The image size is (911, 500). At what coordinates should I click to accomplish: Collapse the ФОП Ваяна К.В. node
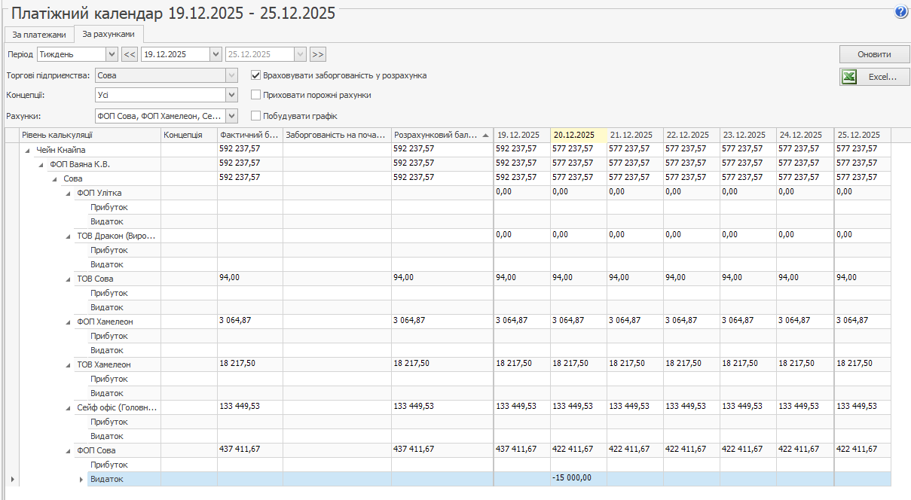(x=41, y=164)
